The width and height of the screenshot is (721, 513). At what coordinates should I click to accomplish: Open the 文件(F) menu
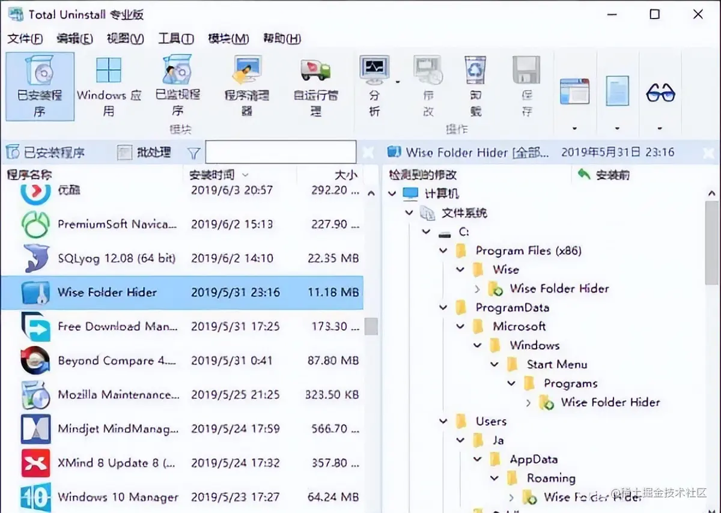(x=25, y=38)
